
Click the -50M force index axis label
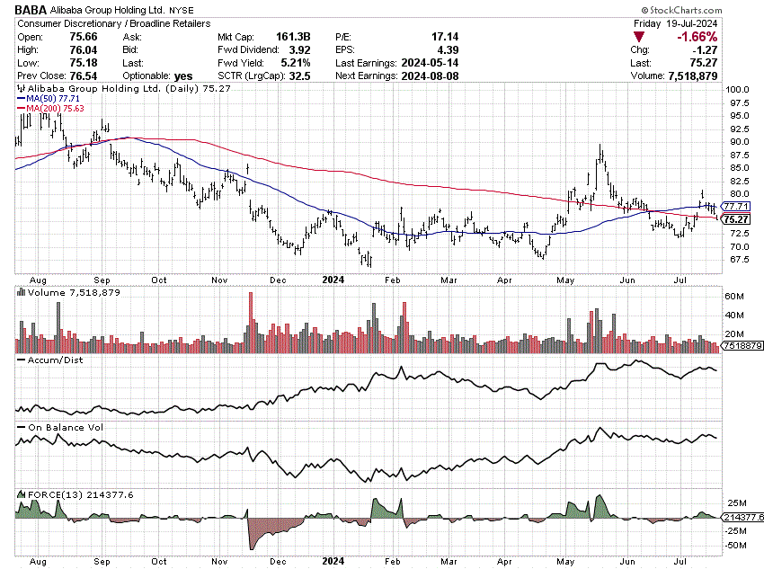coord(734,545)
